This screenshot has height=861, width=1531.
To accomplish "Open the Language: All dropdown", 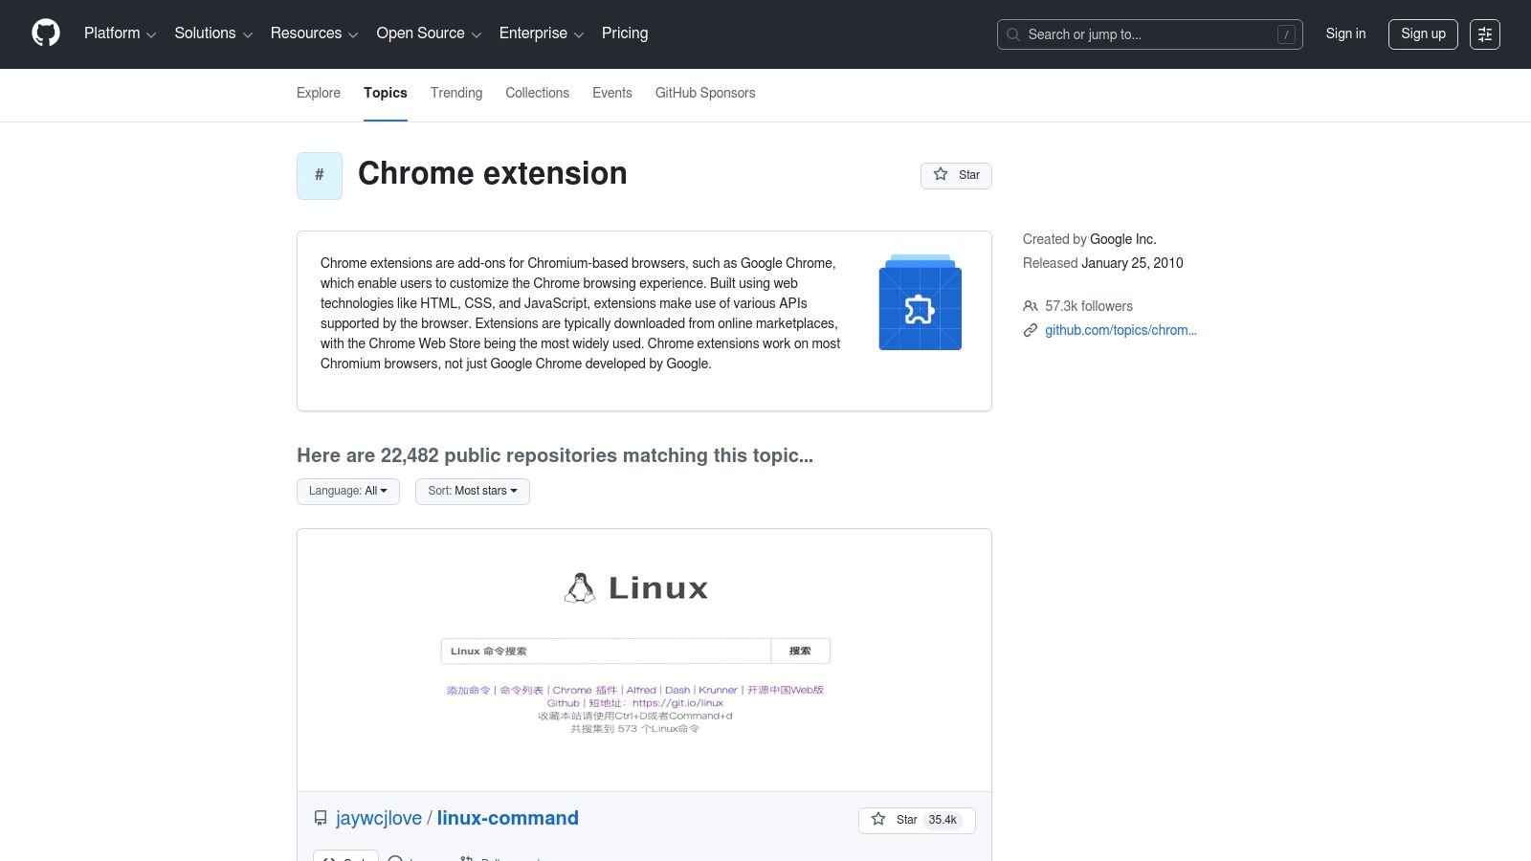I will pos(347,491).
